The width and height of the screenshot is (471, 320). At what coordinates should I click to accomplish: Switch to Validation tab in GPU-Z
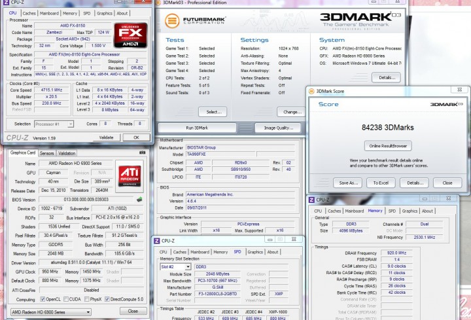pos(67,153)
